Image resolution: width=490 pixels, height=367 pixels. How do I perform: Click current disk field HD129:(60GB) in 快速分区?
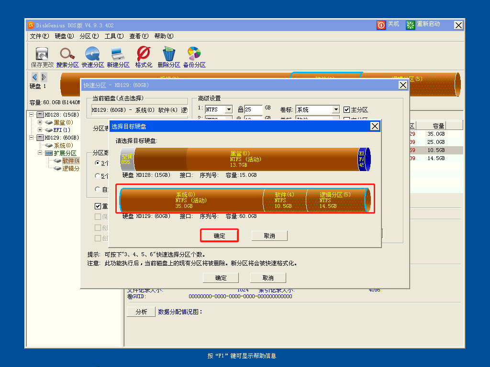pyautogui.click(x=140, y=110)
